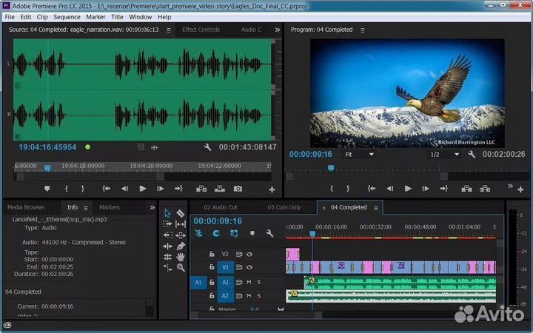Click Insert button in Source monitor
The height and width of the screenshot is (333, 533).
coord(201,189)
